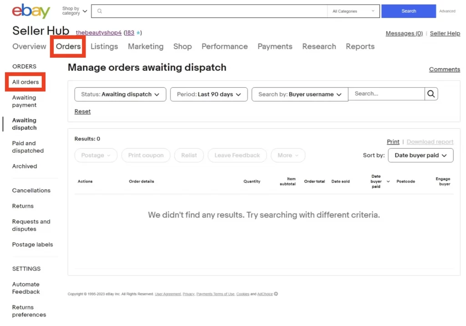Click Date sold column header
Image resolution: width=466 pixels, height=326 pixels.
[340, 181]
